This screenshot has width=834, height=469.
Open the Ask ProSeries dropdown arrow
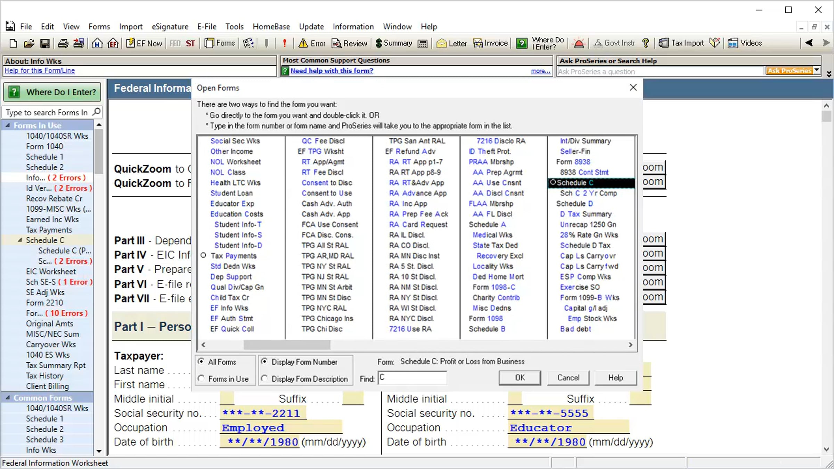(817, 71)
